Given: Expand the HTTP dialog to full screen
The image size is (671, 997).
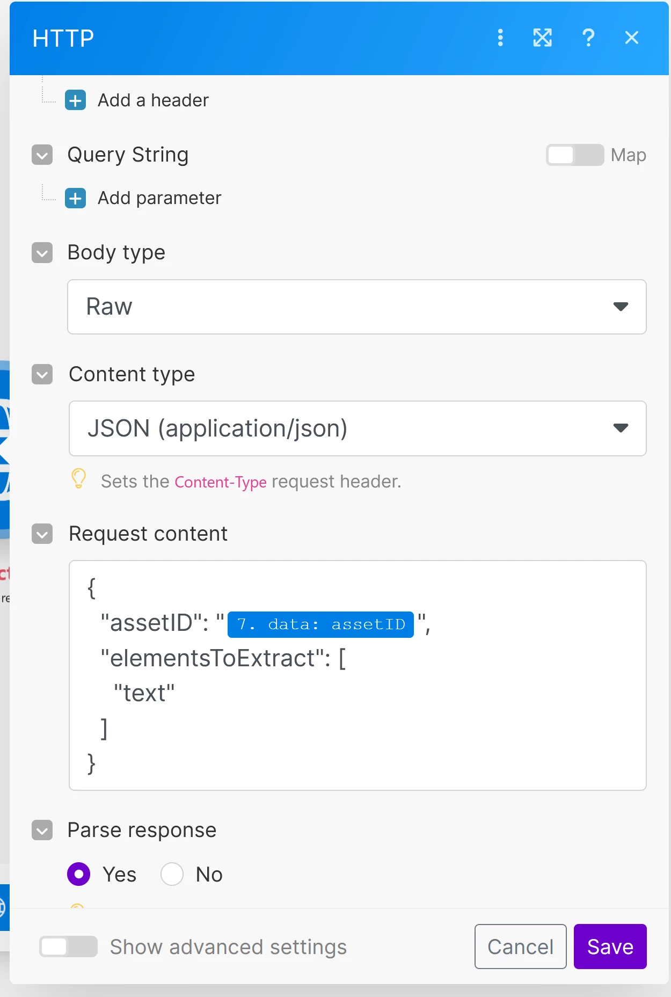Looking at the screenshot, I should point(542,38).
